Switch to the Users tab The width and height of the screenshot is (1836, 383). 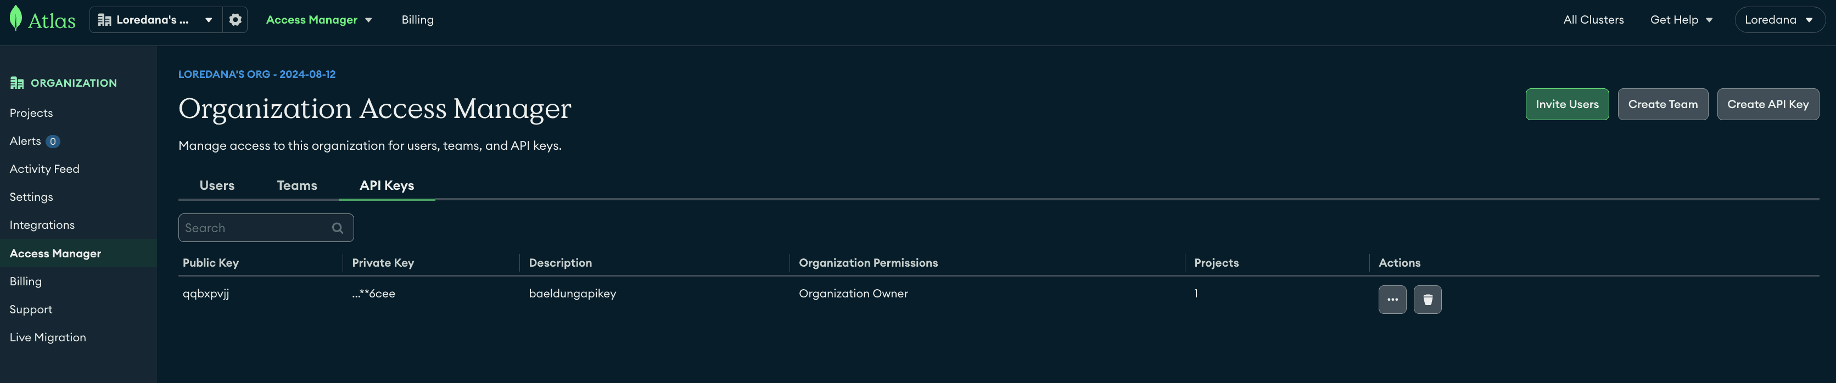(217, 186)
